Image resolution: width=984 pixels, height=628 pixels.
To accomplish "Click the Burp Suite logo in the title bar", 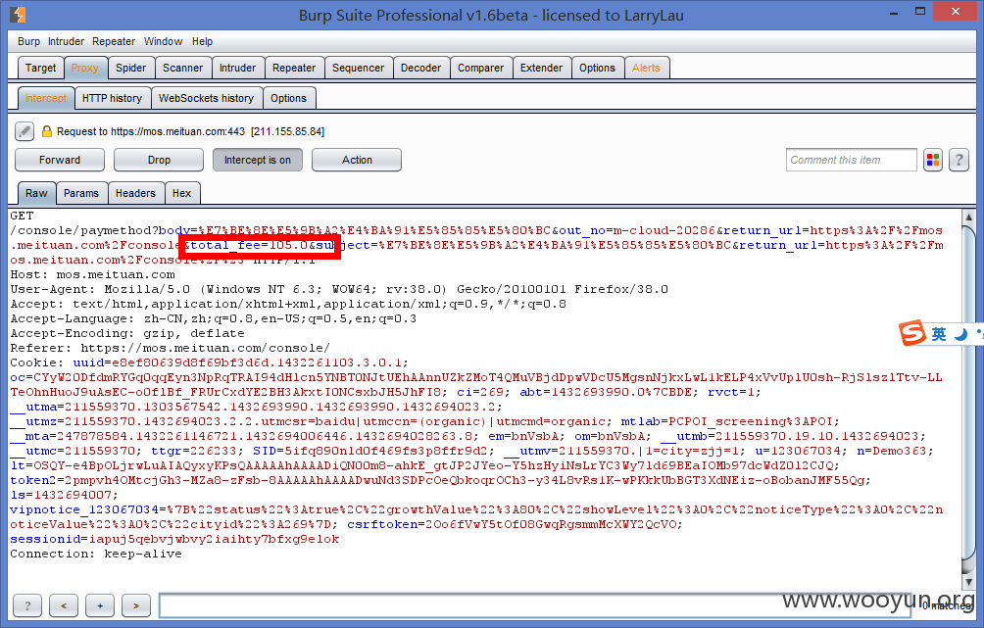I will click(x=19, y=14).
